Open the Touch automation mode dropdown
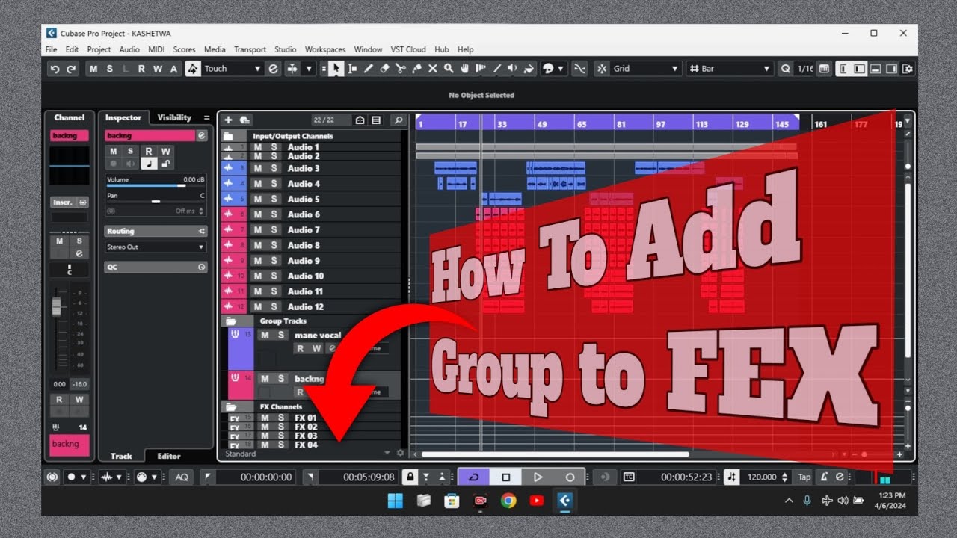The image size is (957, 538). tap(233, 69)
